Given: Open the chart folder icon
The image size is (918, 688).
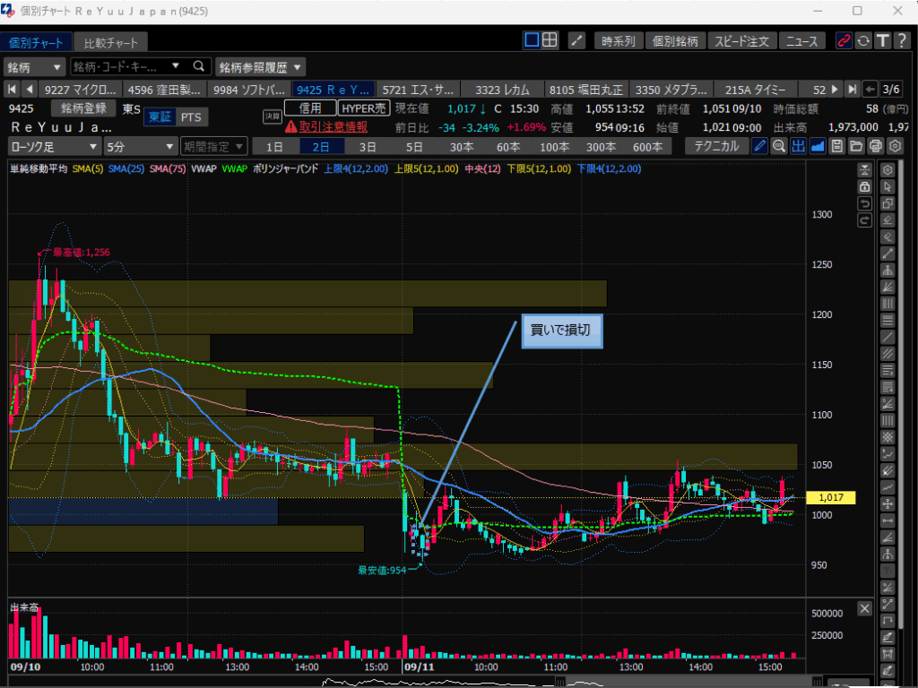Looking at the screenshot, I should tap(855, 146).
